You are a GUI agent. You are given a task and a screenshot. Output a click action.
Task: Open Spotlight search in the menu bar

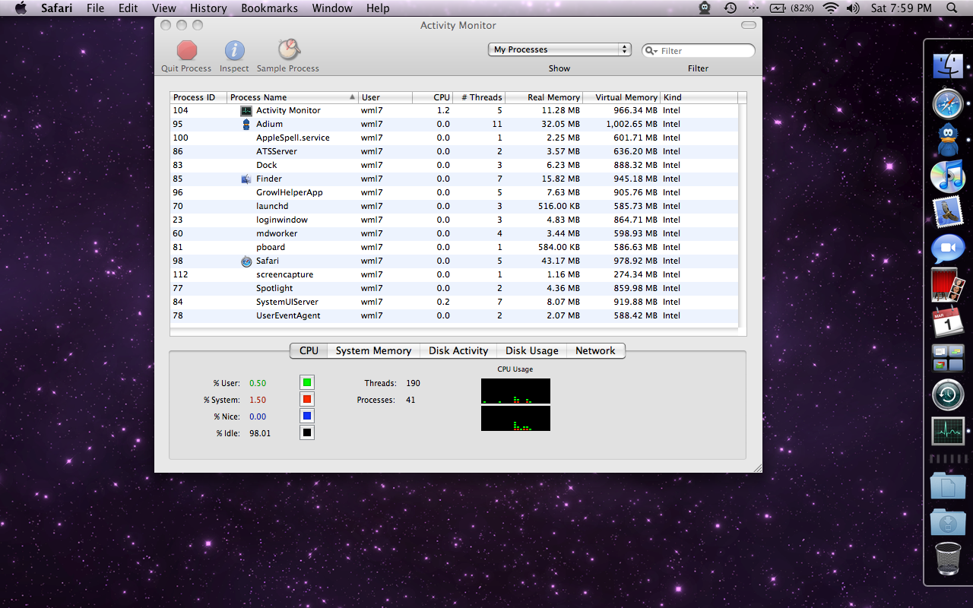[952, 8]
